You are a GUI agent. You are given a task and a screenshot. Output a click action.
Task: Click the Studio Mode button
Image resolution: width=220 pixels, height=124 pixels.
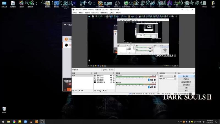[x=186, y=85]
